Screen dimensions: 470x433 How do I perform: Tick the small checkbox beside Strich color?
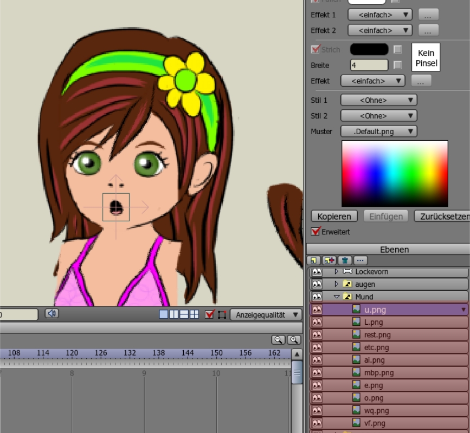tap(397, 49)
